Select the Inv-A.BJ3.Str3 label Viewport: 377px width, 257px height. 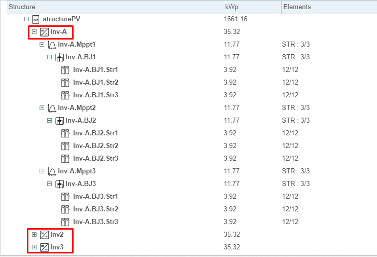[x=95, y=222]
